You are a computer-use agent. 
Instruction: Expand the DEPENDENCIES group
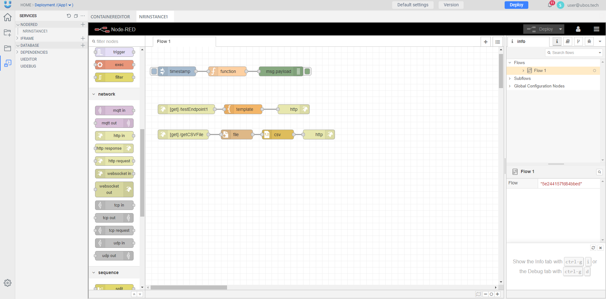pos(18,52)
